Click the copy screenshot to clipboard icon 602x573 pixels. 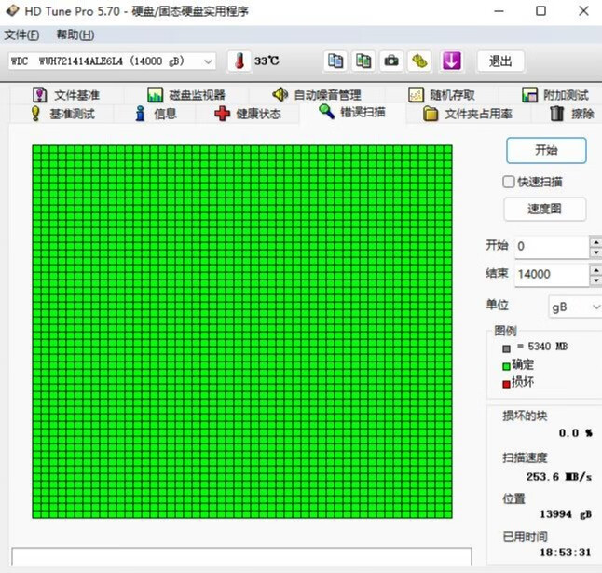363,61
